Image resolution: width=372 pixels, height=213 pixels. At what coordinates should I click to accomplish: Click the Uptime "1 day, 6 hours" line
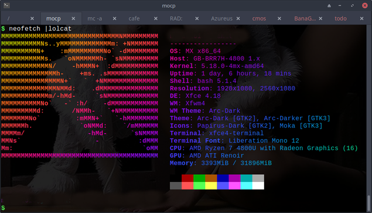pyautogui.click(x=231, y=74)
